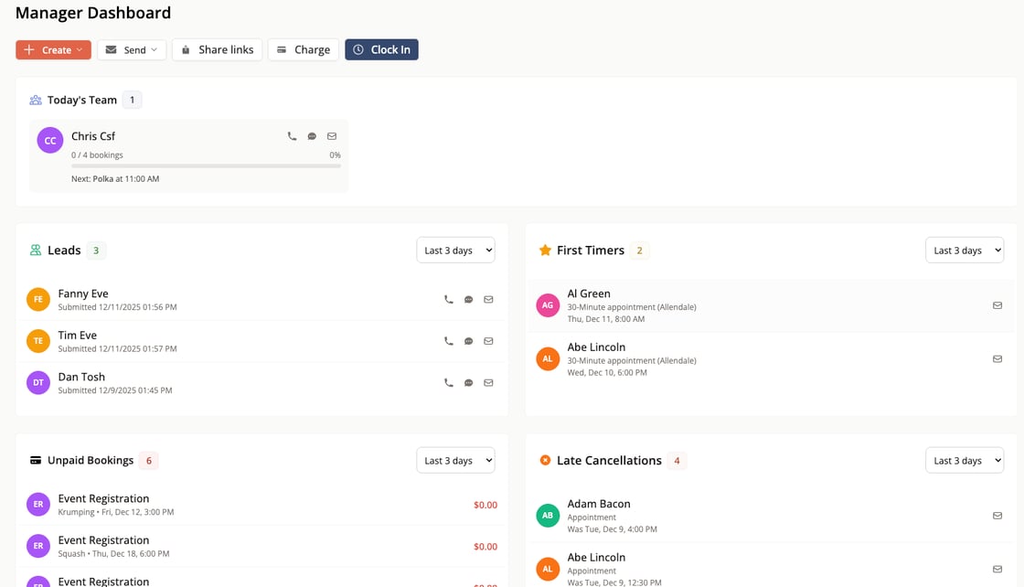Screen dimensions: 1024x587
Task: Change Unpaid Bookings date range dropdown
Action: (x=456, y=460)
